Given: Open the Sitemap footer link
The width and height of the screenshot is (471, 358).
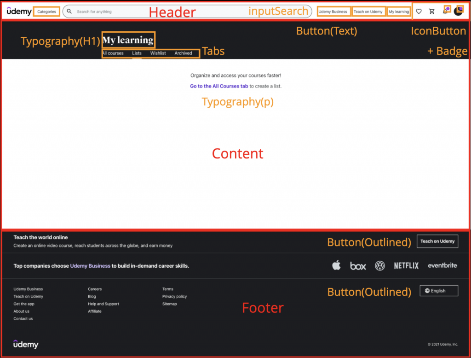Looking at the screenshot, I should point(170,304).
